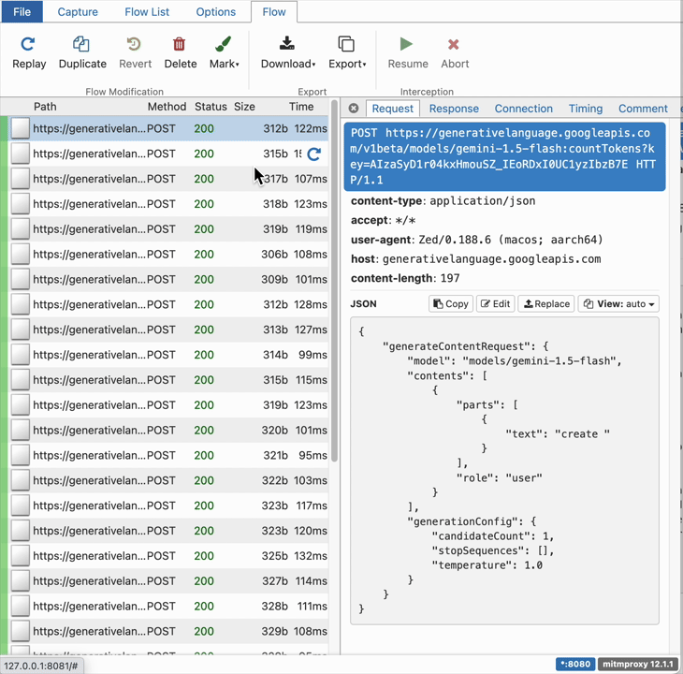Click the green Resume icon
The width and height of the screenshot is (683, 674).
(406, 44)
